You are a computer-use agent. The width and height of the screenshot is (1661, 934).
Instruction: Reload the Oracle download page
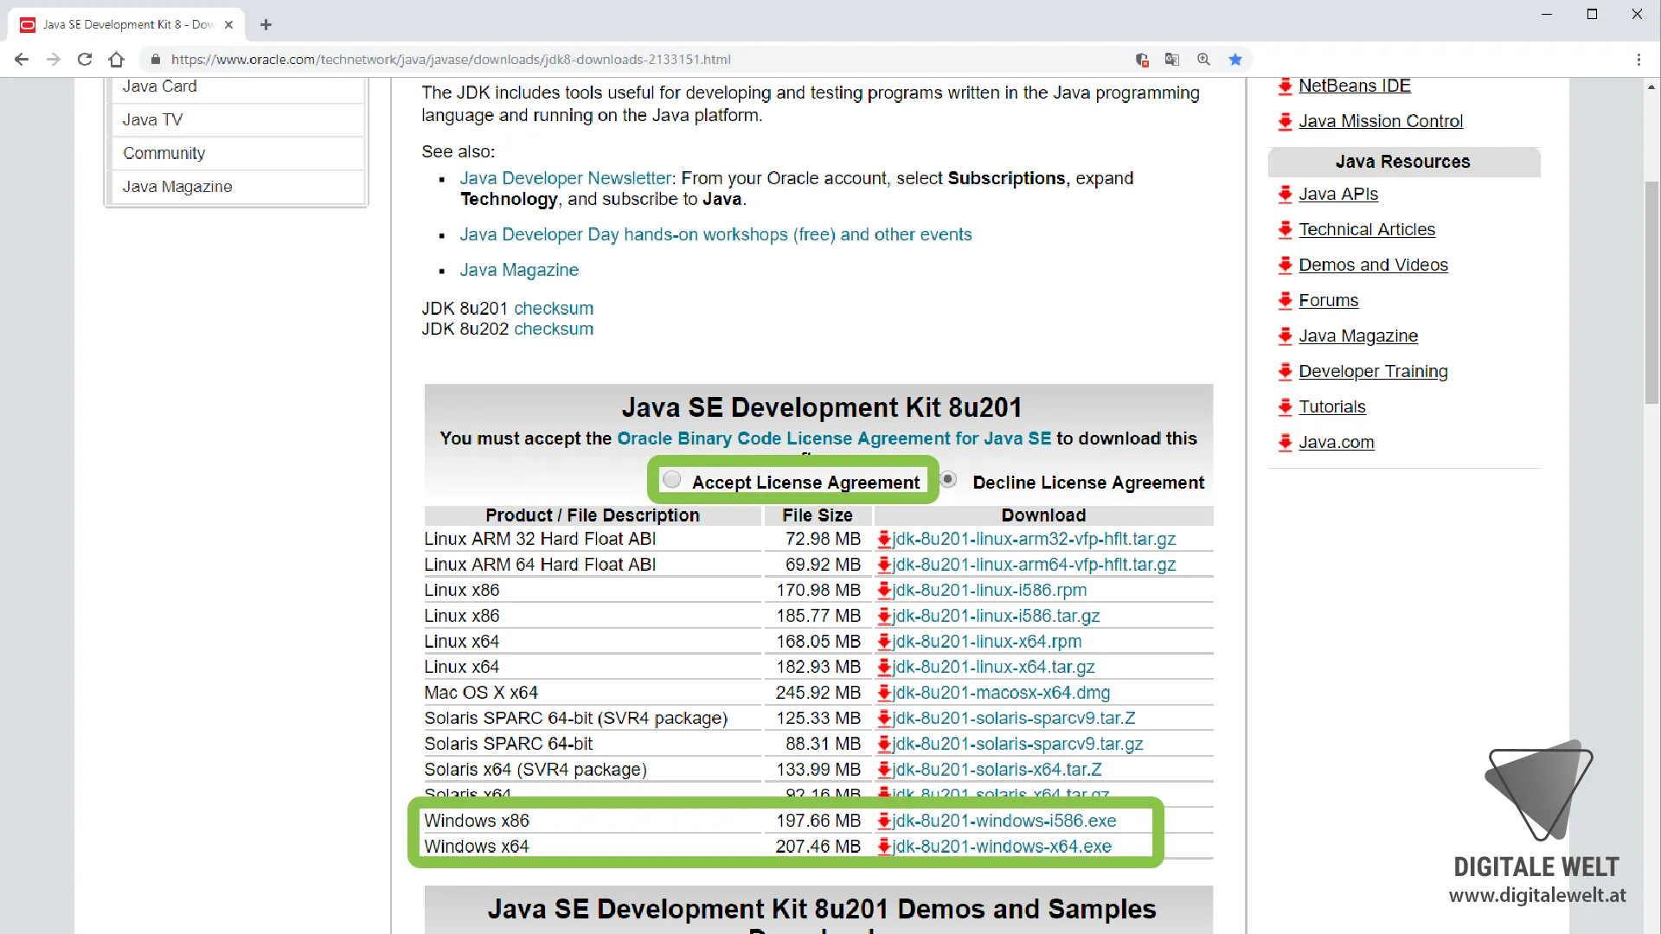(x=85, y=60)
